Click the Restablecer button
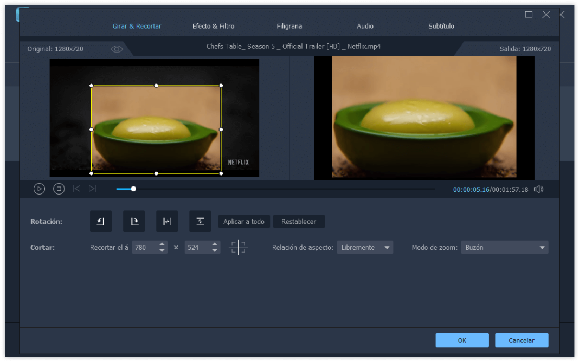 point(299,222)
